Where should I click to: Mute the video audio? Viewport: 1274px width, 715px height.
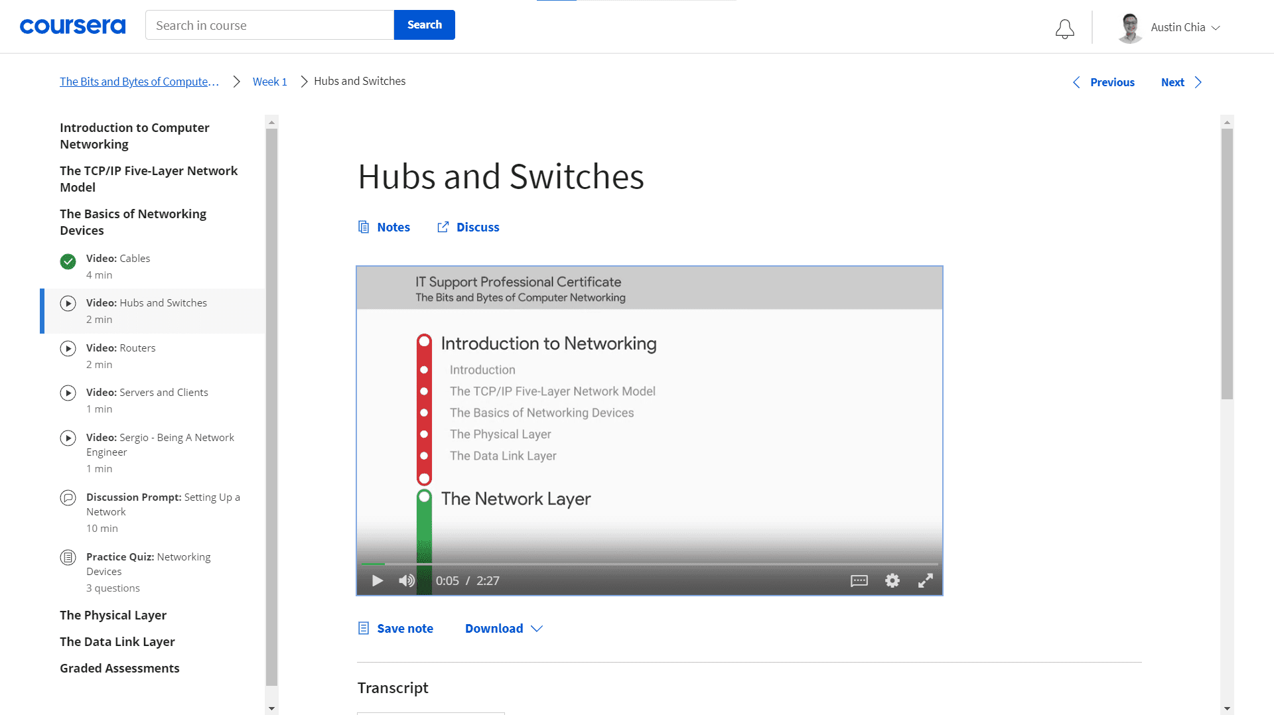[406, 580]
